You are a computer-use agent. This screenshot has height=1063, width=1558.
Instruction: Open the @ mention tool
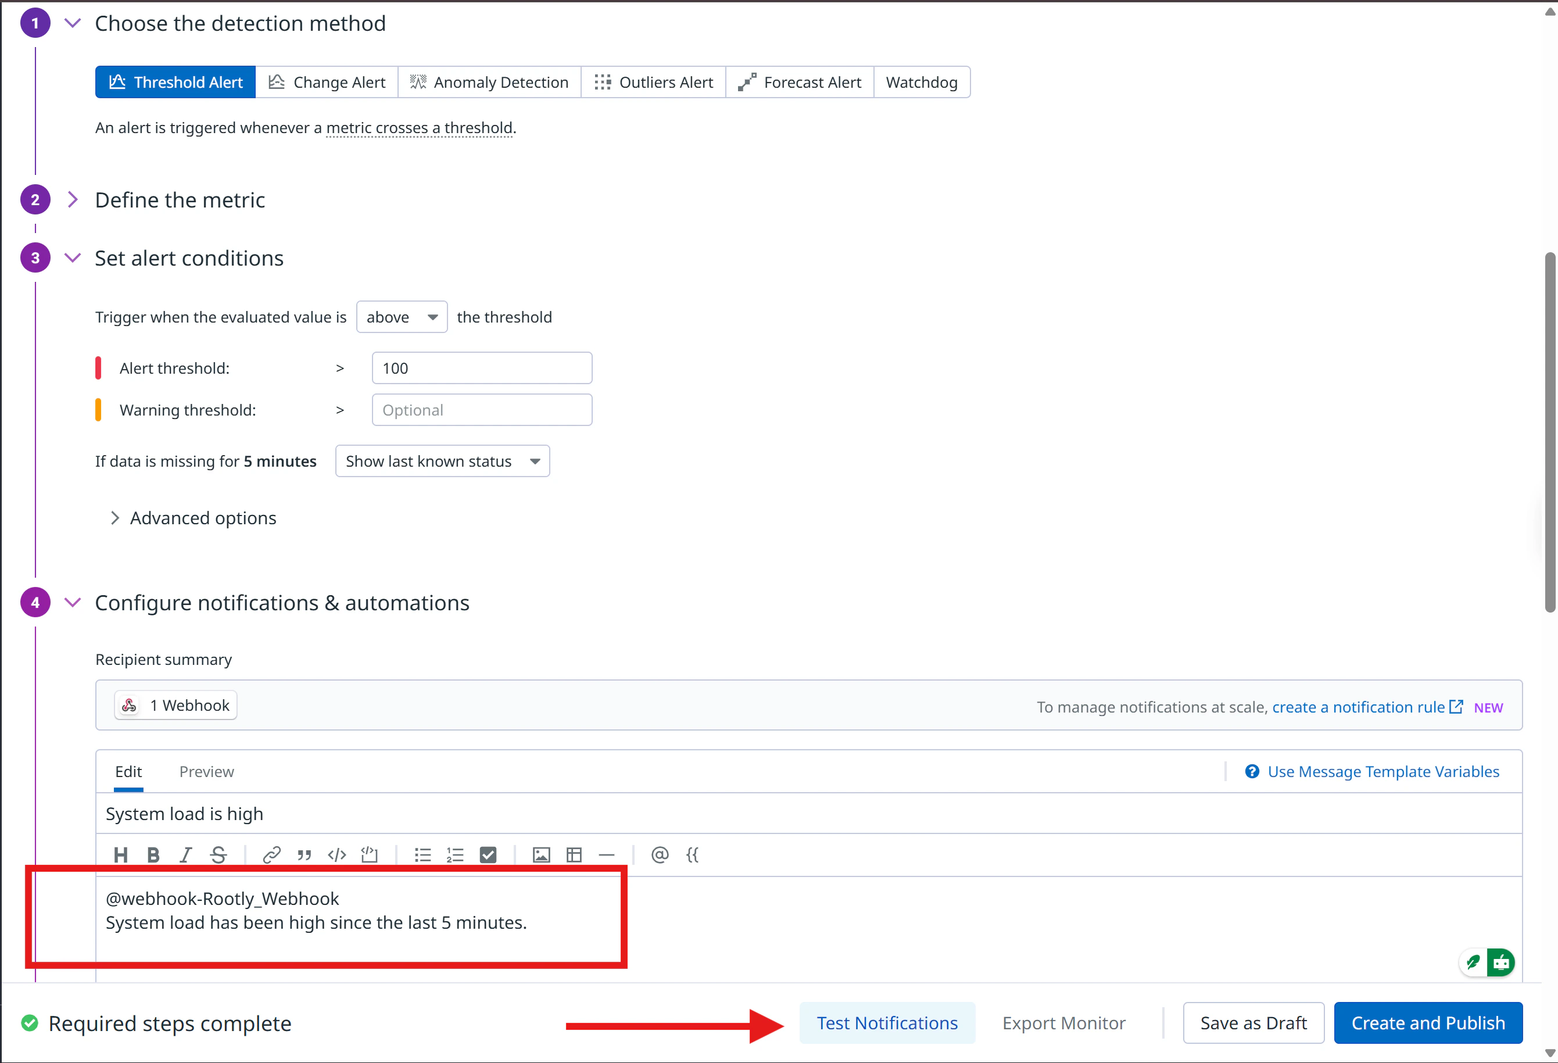[660, 854]
